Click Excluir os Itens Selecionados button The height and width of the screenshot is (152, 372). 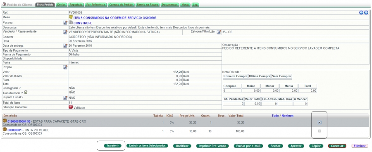click(147, 146)
